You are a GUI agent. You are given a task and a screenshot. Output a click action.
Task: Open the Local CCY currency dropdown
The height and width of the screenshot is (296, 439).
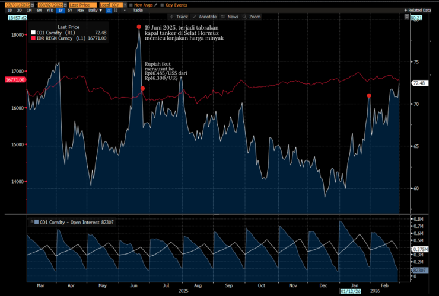pyautogui.click(x=123, y=5)
